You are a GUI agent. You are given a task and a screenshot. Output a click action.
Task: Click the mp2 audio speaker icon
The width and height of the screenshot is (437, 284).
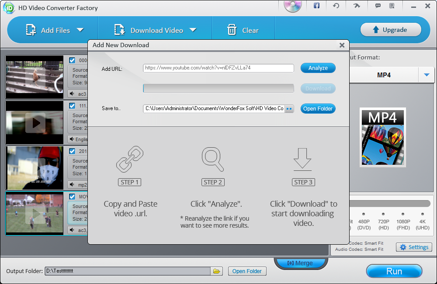coord(72,184)
